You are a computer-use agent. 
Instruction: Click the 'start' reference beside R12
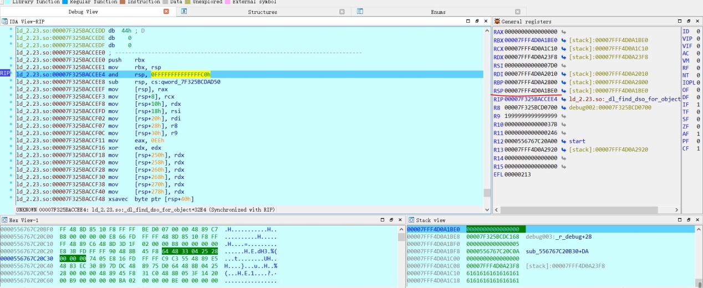pos(577,141)
